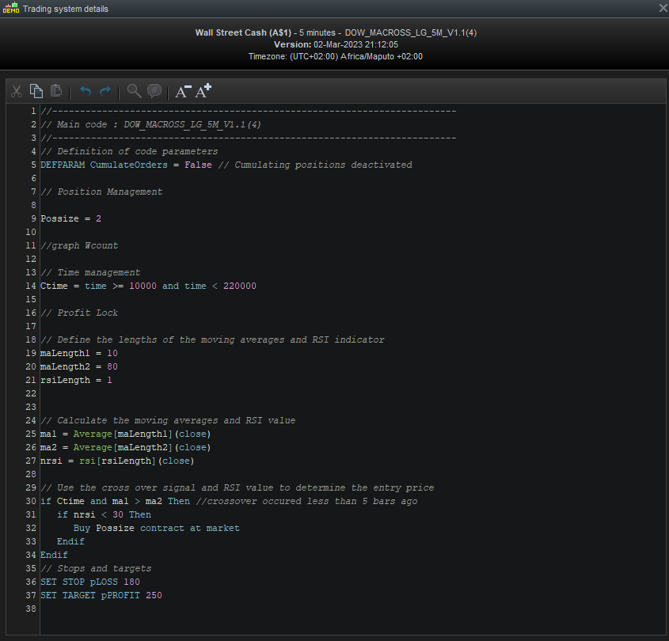Click the SET TARGET pPROFIT 250 line

pyautogui.click(x=101, y=595)
